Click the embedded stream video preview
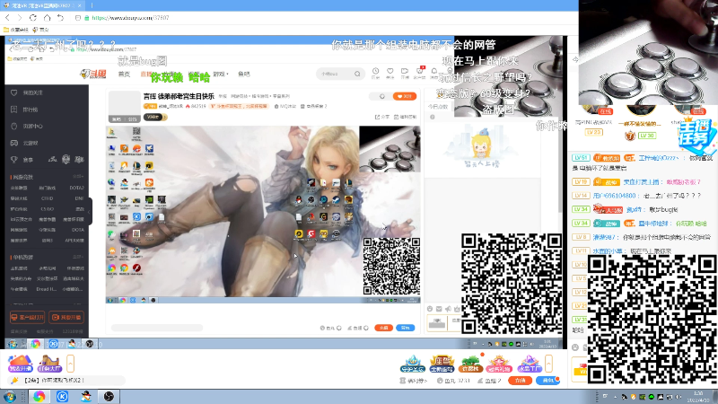 click(x=263, y=215)
